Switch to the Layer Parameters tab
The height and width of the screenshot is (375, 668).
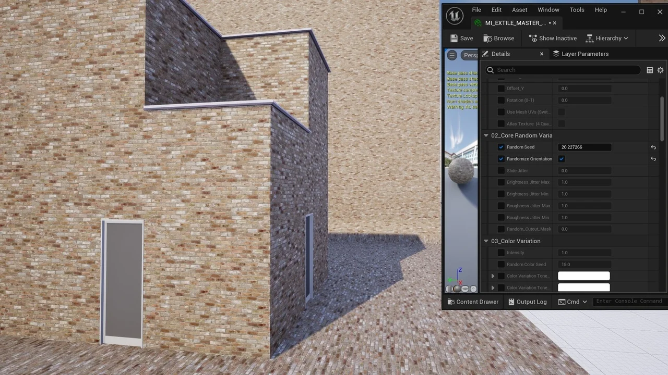pos(580,54)
